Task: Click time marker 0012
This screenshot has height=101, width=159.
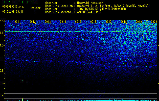Action: click(33, 22)
